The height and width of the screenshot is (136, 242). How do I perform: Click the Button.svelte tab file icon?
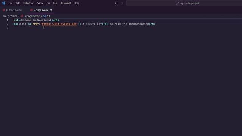click(x=4, y=10)
